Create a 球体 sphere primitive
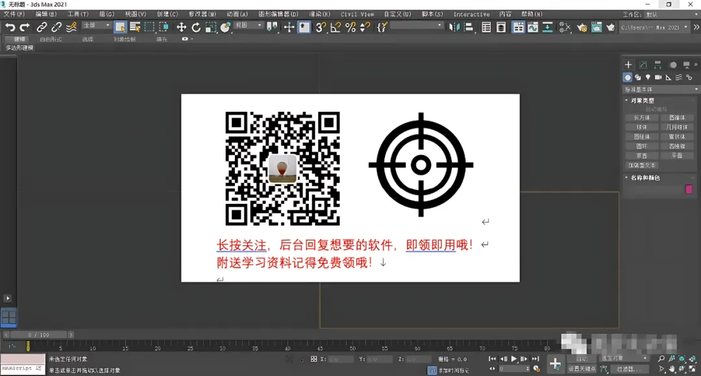The height and width of the screenshot is (376, 701). click(x=641, y=127)
